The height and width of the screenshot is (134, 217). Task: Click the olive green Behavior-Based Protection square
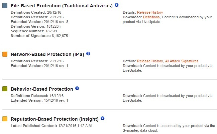(5, 89)
